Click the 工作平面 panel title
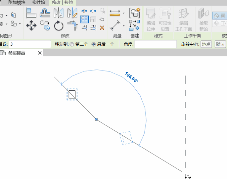227x179 pixels. click(192, 36)
